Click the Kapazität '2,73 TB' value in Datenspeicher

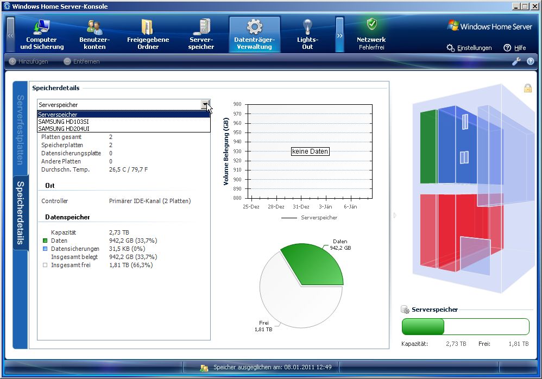pyautogui.click(x=119, y=232)
